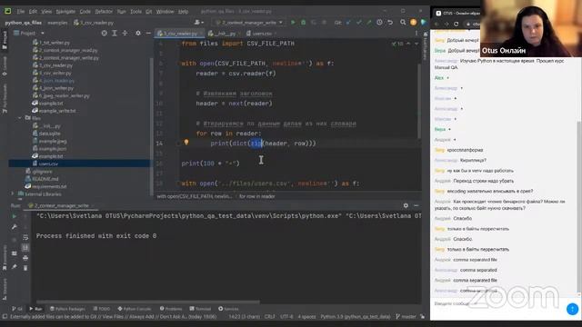This screenshot has height=327, width=582.
Task: Open Project panel gear options
Action: tap(138, 34)
